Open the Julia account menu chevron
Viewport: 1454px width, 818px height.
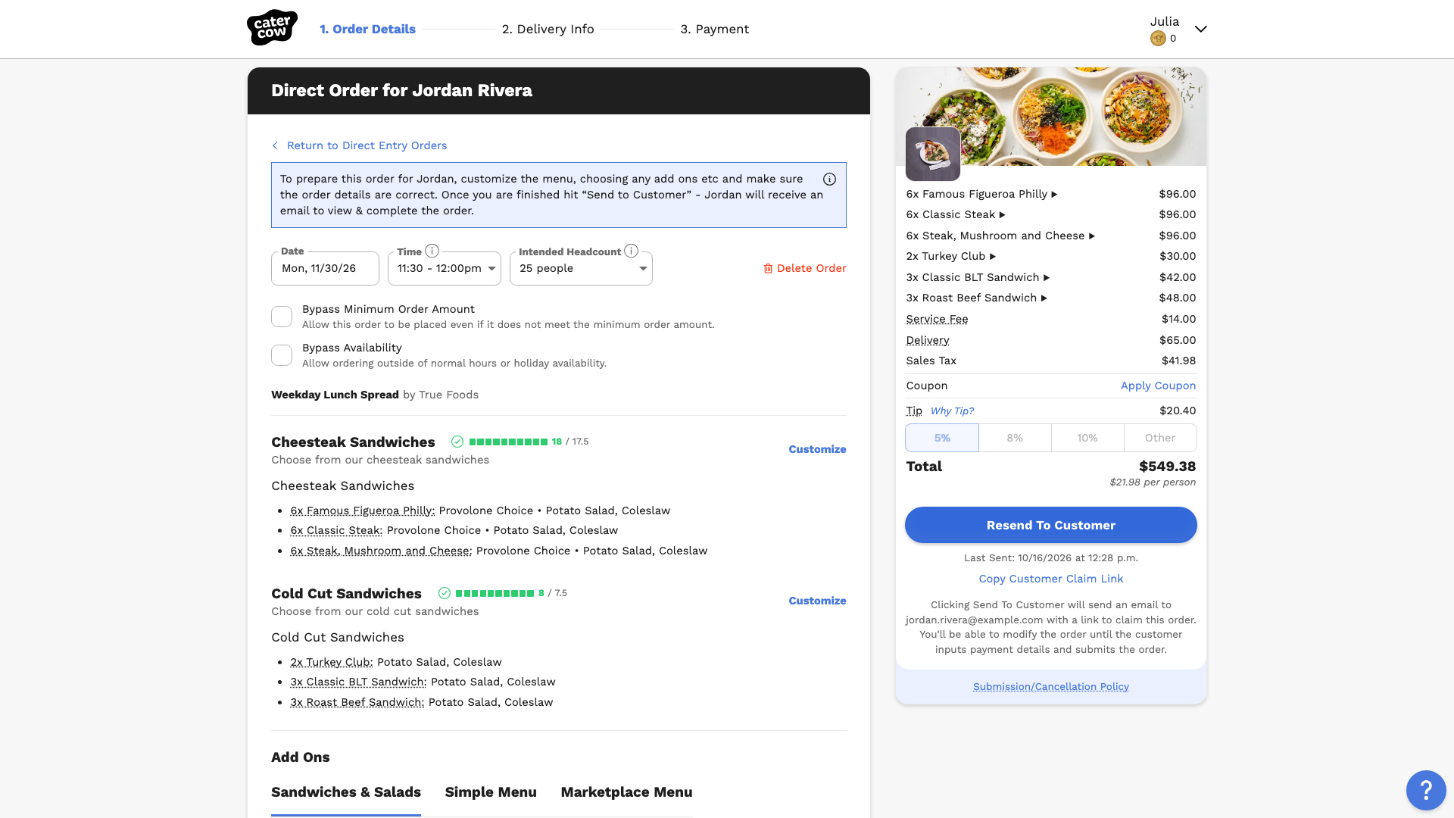1200,29
